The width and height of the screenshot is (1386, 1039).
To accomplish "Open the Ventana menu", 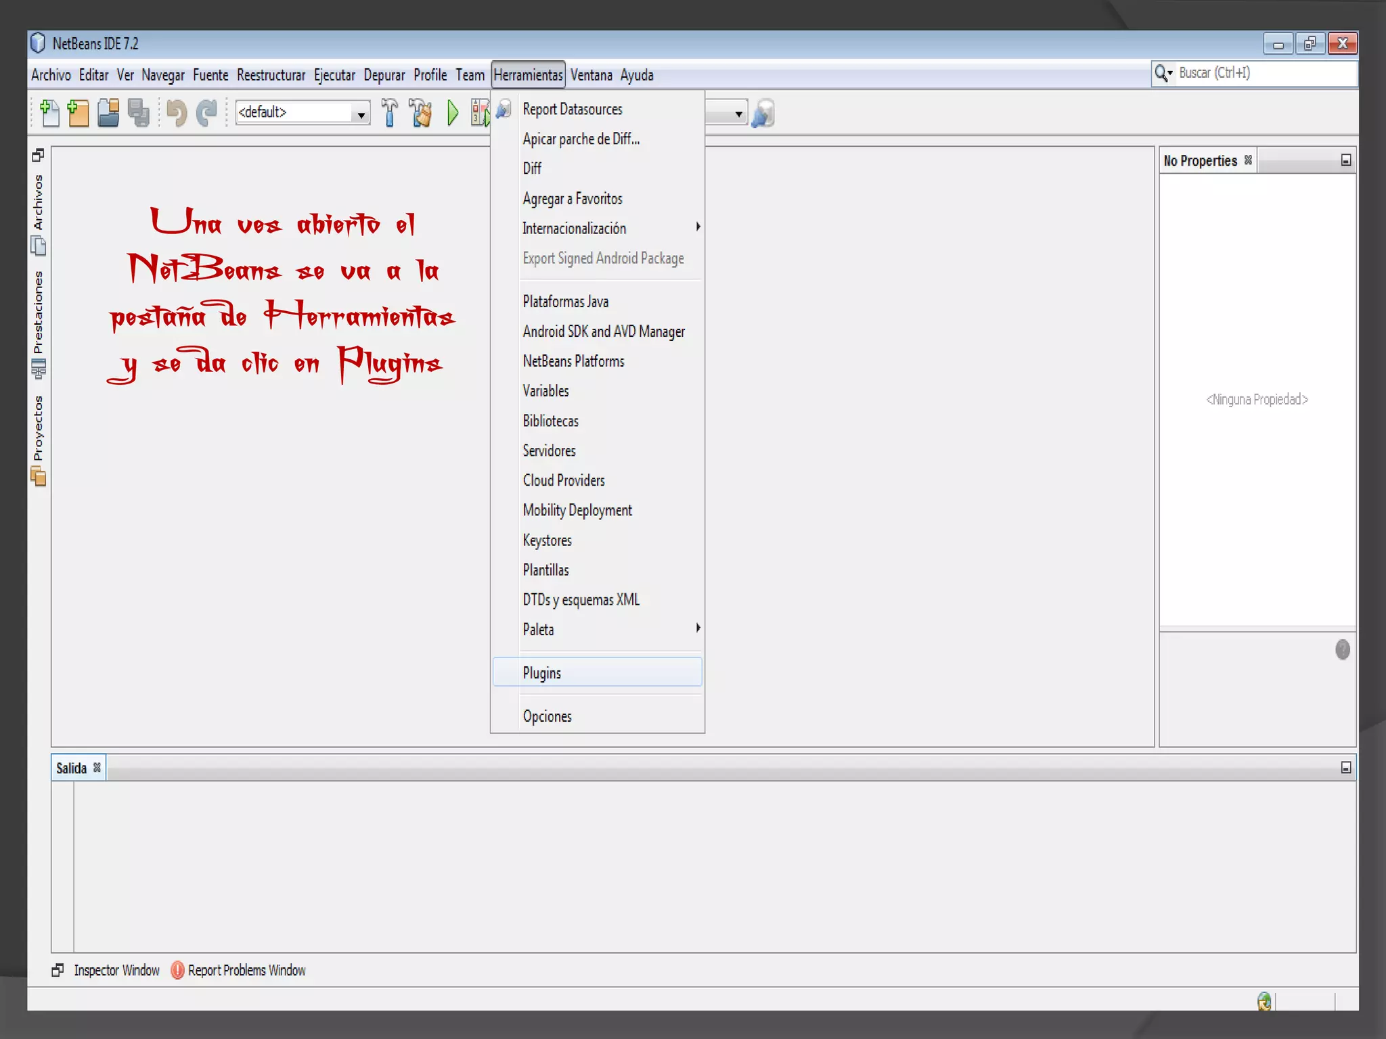I will (591, 75).
